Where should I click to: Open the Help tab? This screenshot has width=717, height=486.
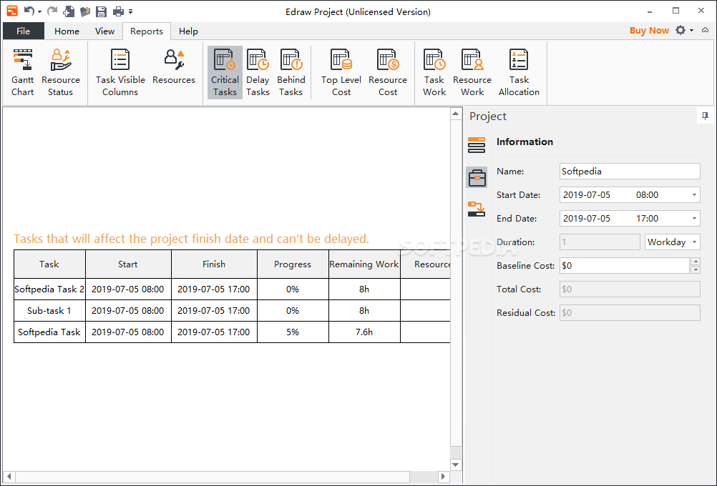point(188,31)
